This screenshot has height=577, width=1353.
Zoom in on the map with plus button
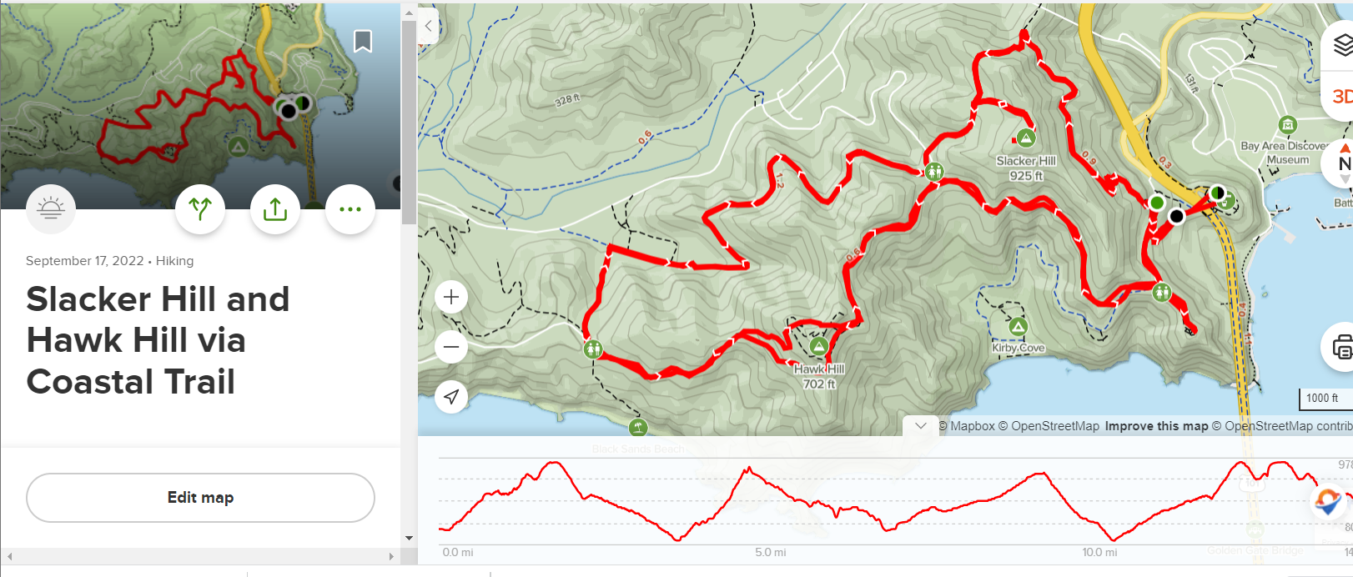451,297
